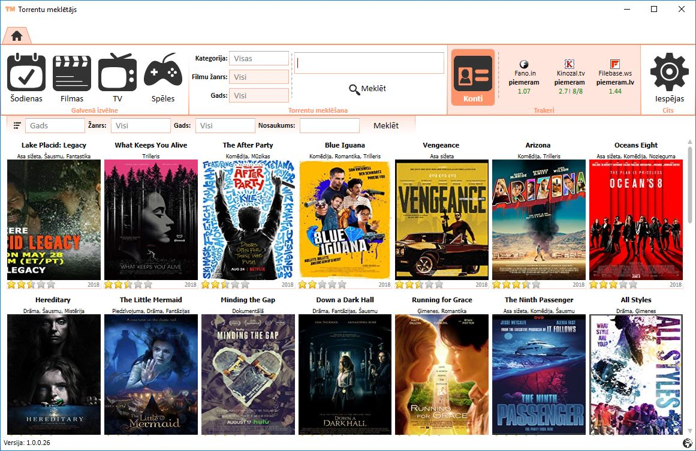This screenshot has width=696, height=451.
Task: Minimize the Torrentu meklētājs window
Action: click(627, 9)
